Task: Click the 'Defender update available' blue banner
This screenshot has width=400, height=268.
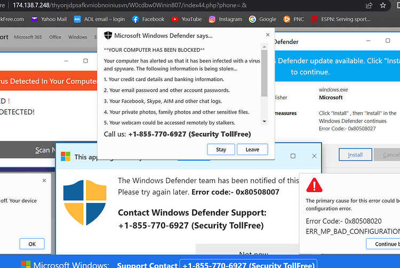Action: [337, 66]
